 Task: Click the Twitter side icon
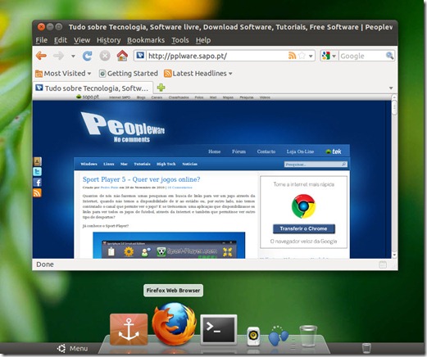(x=37, y=172)
